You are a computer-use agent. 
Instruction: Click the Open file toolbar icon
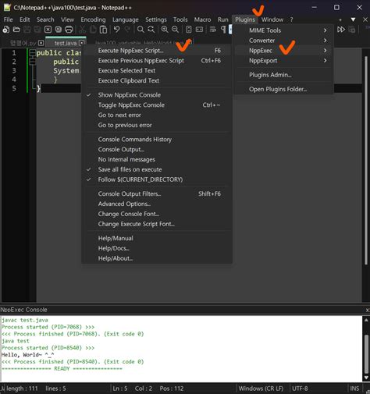pyautogui.click(x=16, y=30)
